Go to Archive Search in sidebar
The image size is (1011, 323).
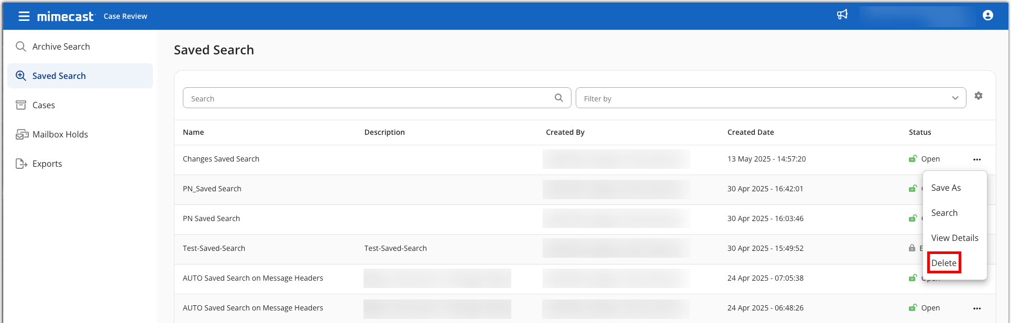tap(61, 47)
